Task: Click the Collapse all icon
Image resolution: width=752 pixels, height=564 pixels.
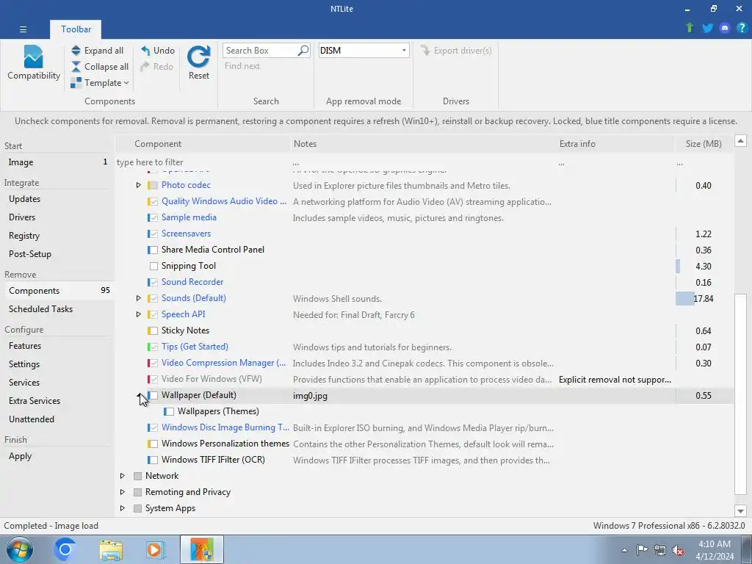Action: point(76,67)
